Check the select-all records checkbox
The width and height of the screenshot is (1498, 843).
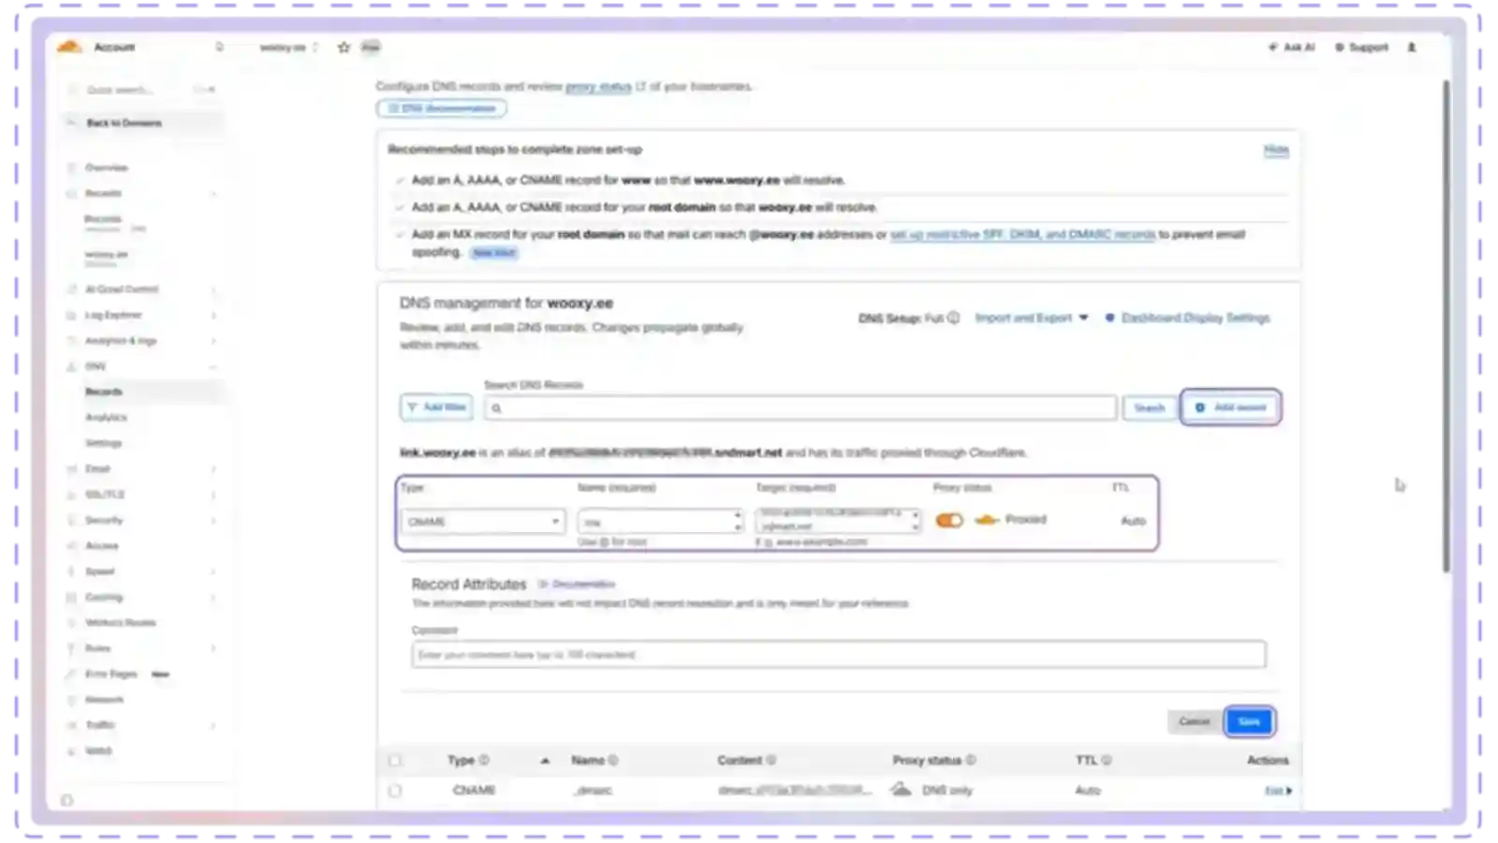395,761
